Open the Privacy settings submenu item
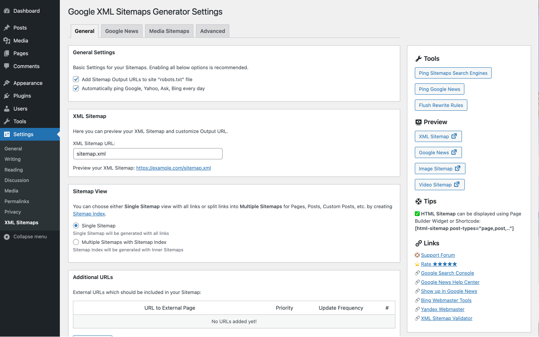This screenshot has height=337, width=539. [13, 212]
